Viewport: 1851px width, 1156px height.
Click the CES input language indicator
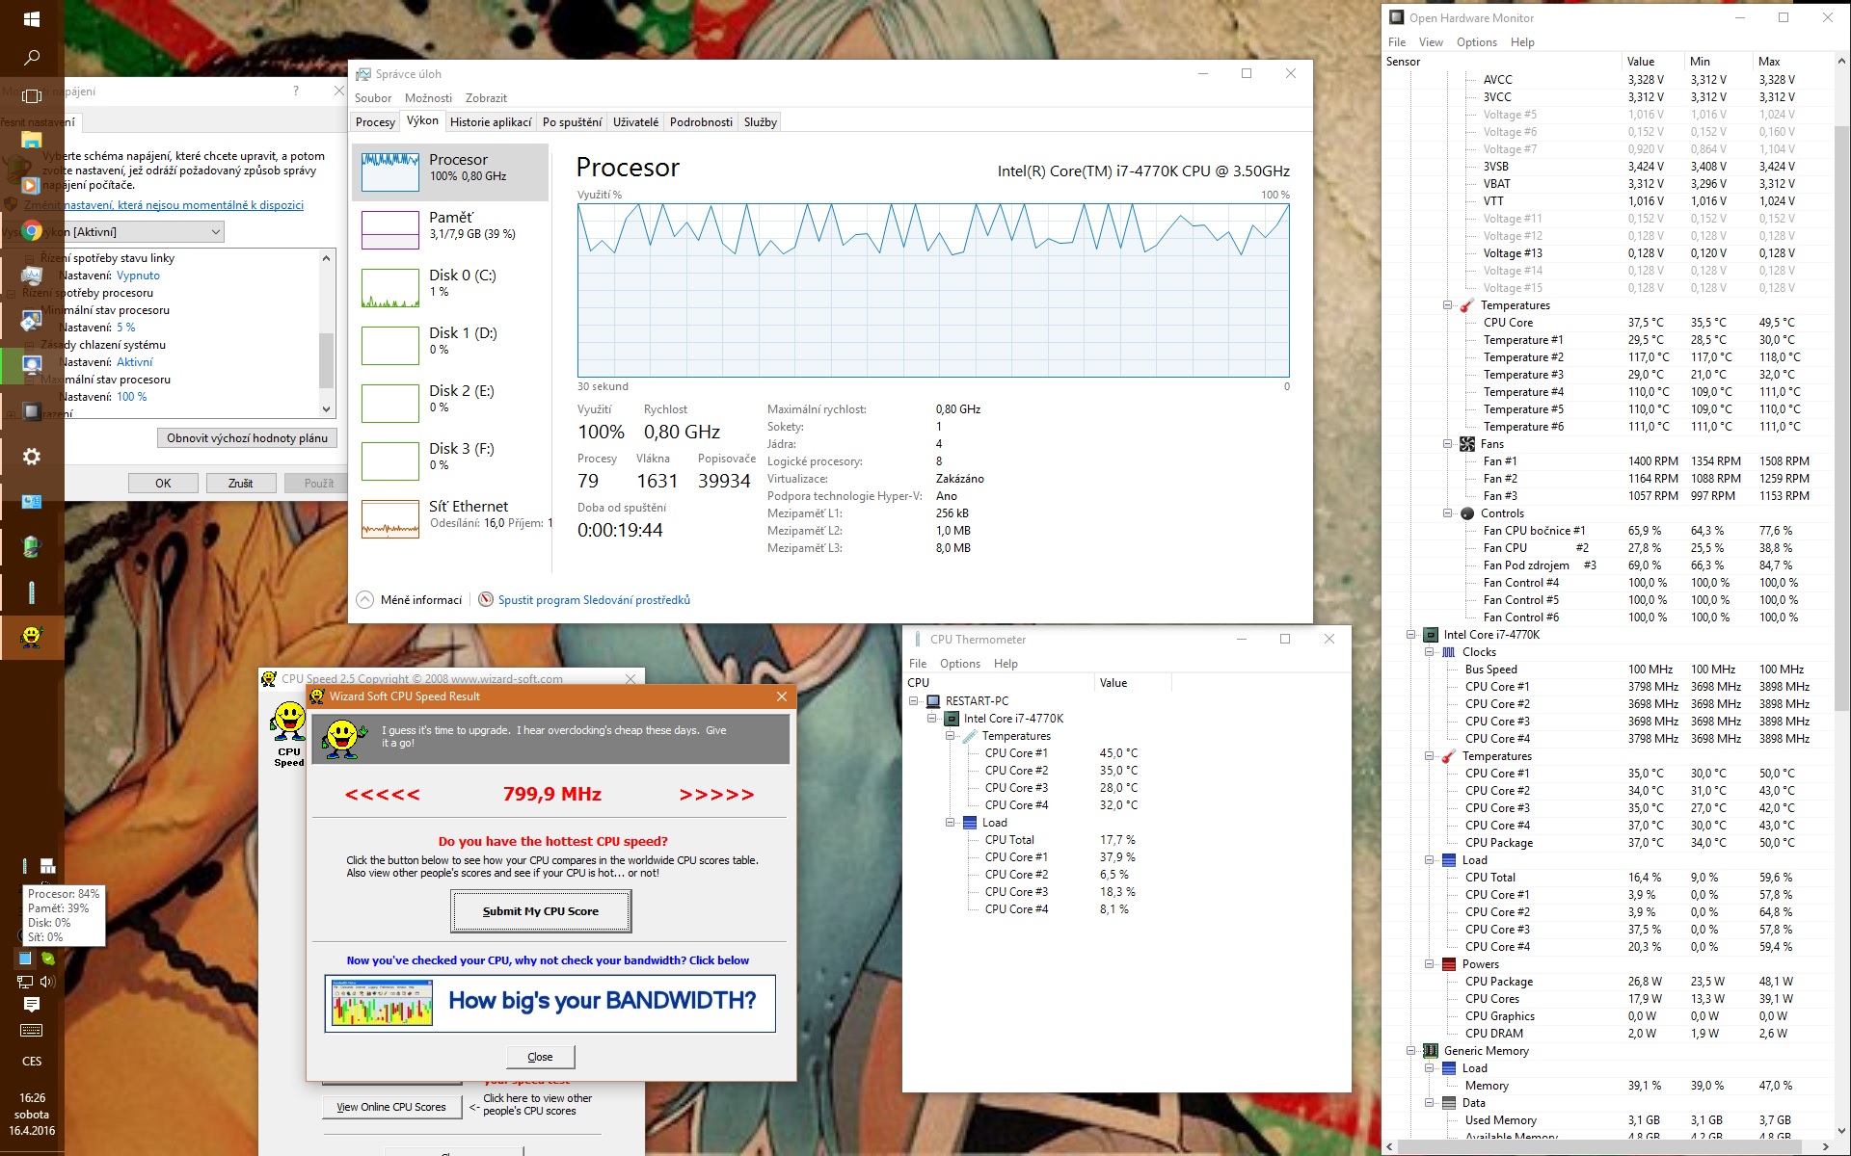pos(32,1062)
